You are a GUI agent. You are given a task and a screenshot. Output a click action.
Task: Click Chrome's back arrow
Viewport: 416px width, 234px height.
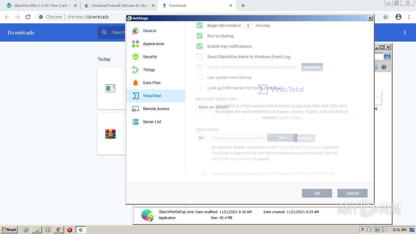(x=7, y=17)
